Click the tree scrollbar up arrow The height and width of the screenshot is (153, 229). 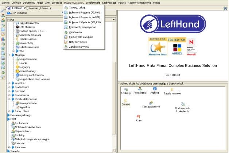point(114,19)
